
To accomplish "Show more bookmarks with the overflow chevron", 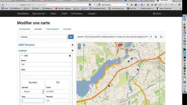I will coord(181,8).
